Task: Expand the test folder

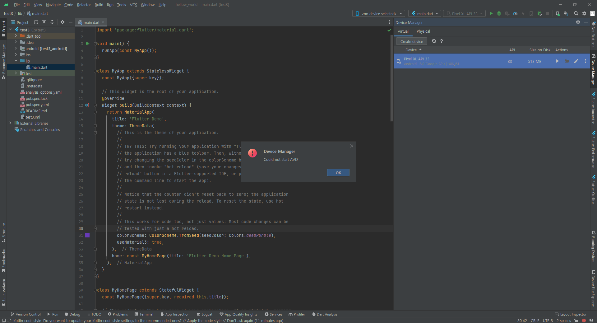Action: [x=16, y=73]
